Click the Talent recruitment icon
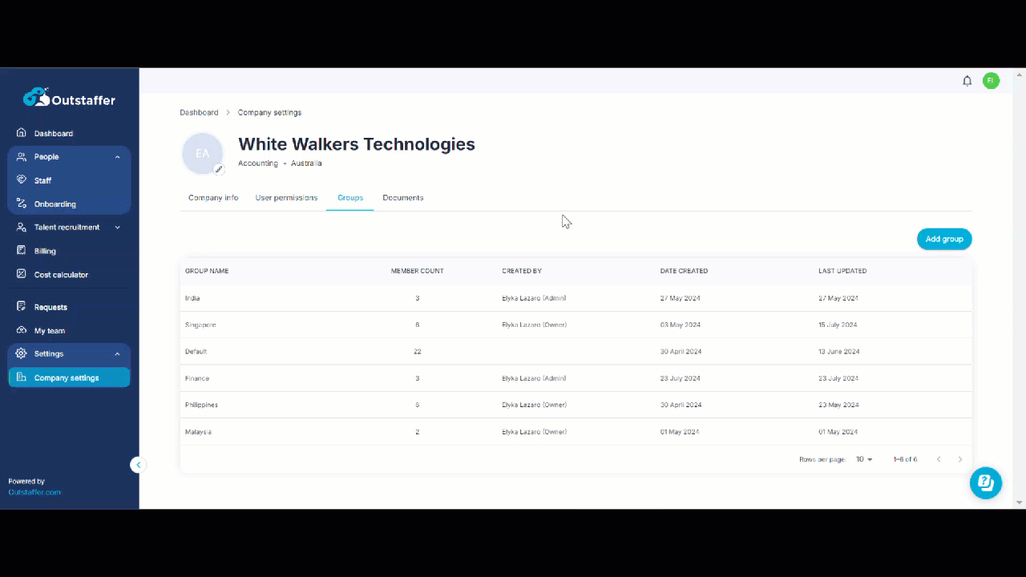Image resolution: width=1026 pixels, height=577 pixels. pos(22,228)
